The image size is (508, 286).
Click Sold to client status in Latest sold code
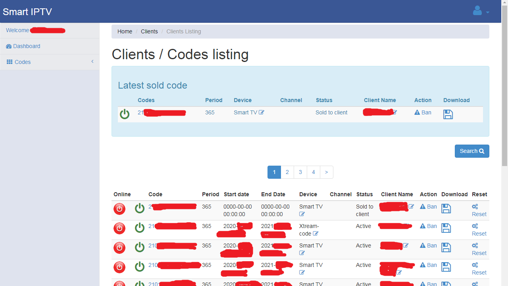(331, 112)
